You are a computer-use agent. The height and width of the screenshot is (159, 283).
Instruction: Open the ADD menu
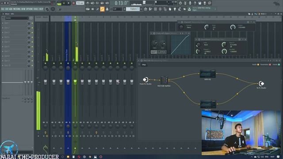pyautogui.click(x=11, y=9)
